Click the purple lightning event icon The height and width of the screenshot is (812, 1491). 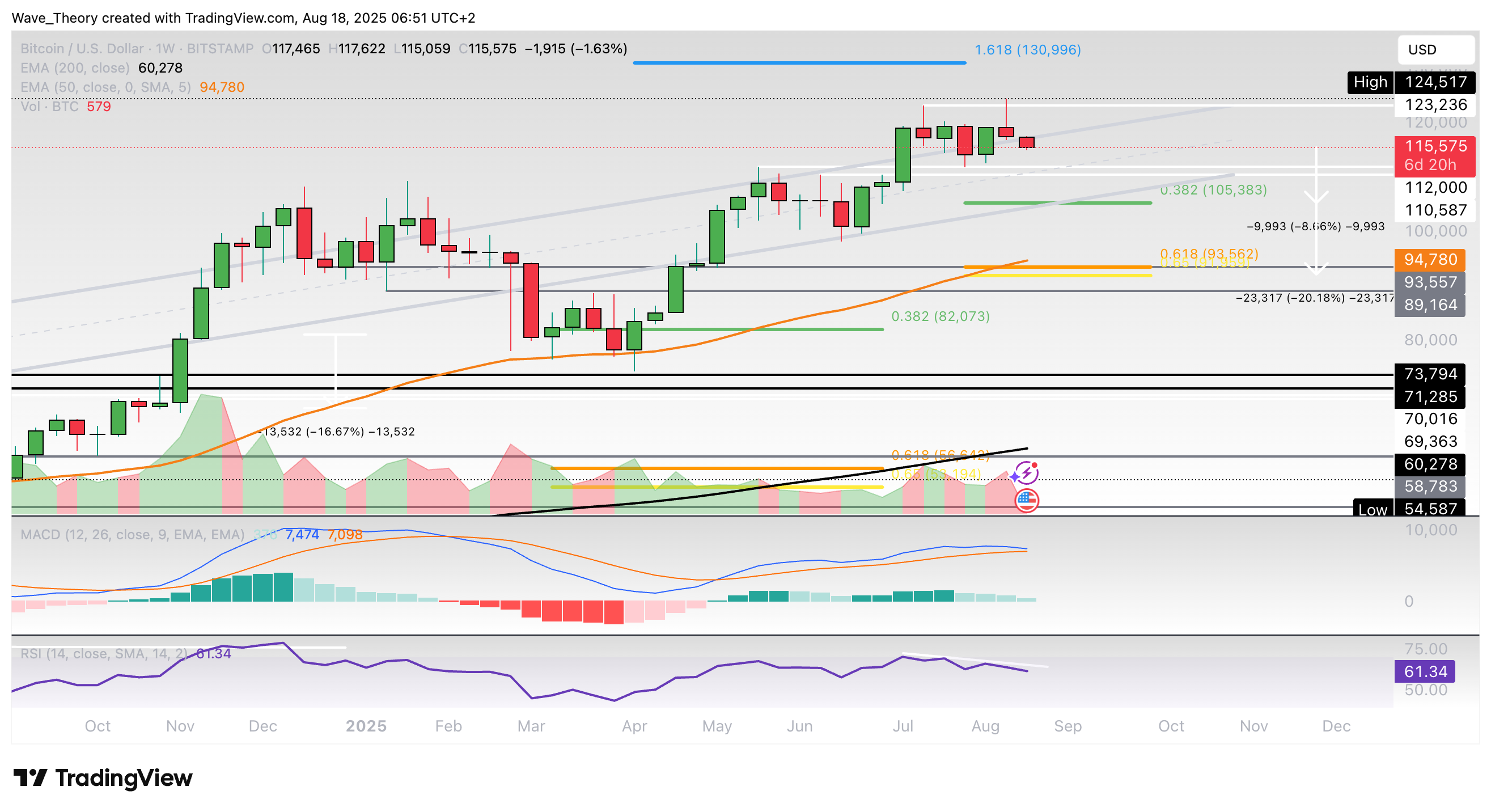point(1027,473)
